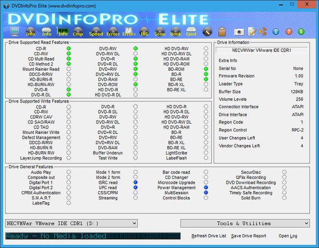
Task: Open the NECVMWar drive selection dropdown
Action: click(71, 223)
